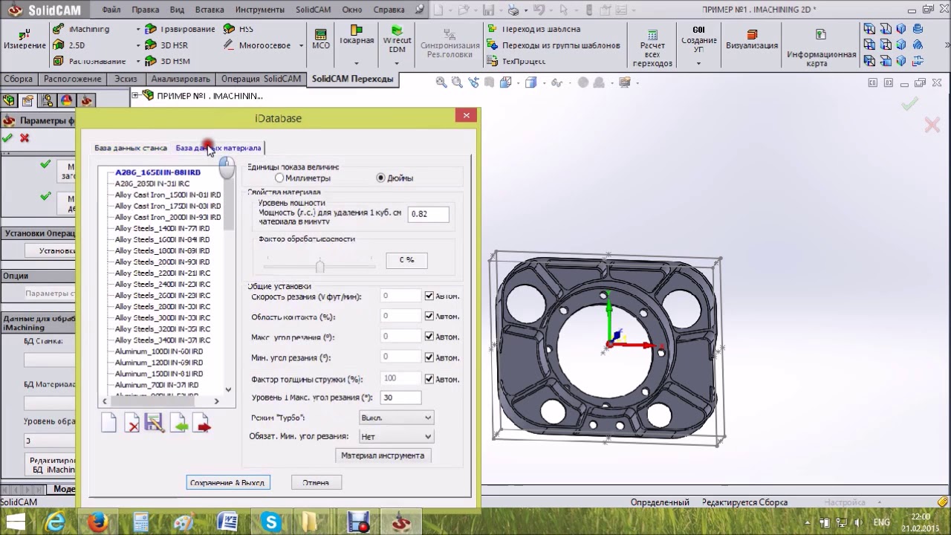The height and width of the screenshot is (535, 951).
Task: Open Internet Explorer from taskbar
Action: (x=55, y=522)
